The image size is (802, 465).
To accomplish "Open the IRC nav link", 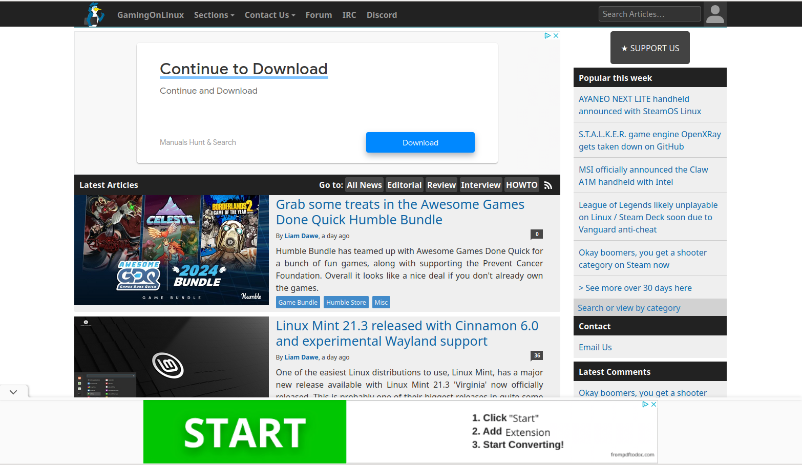I will click(349, 15).
